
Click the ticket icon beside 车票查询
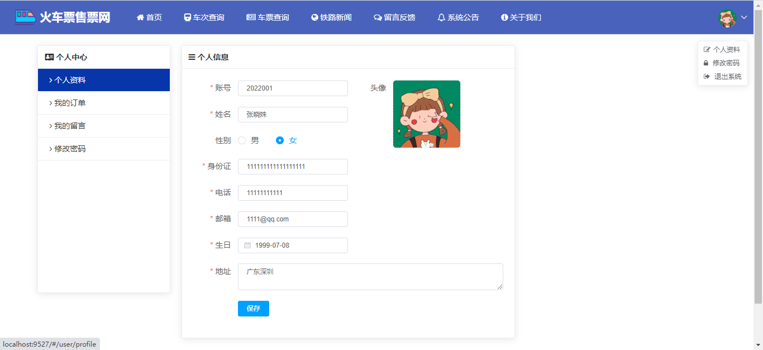(251, 17)
